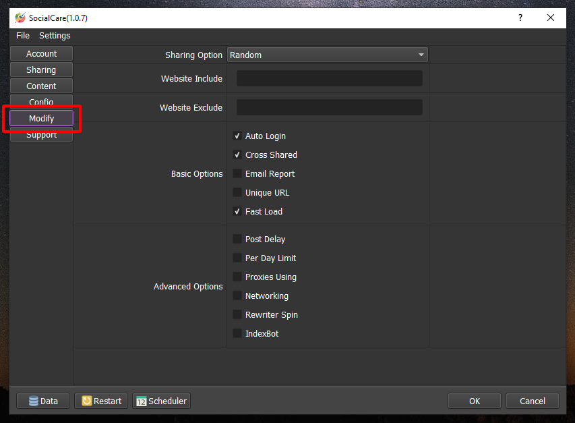Enable the Rewriter Spin checkbox
The image size is (575, 423).
pos(237,315)
